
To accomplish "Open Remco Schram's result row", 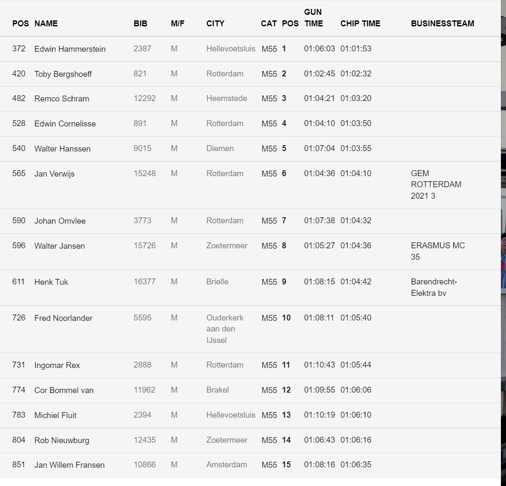I will [x=250, y=98].
